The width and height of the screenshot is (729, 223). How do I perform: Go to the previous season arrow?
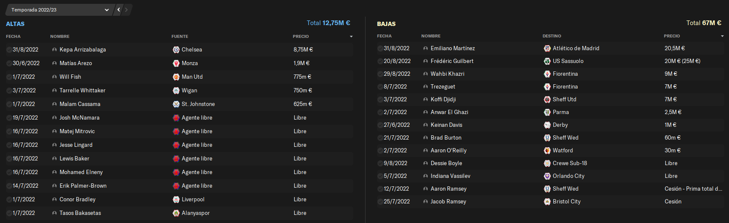point(119,10)
